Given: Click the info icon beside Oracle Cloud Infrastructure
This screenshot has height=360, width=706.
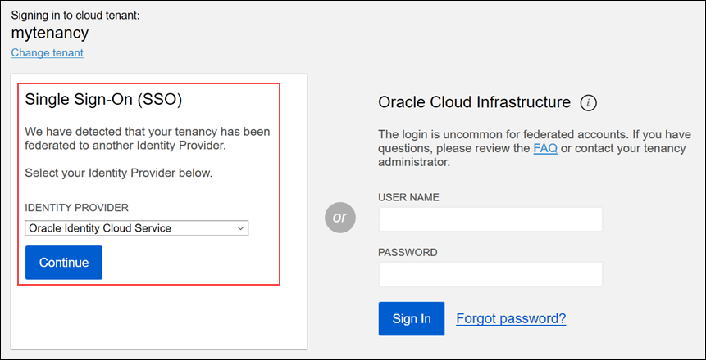Looking at the screenshot, I should point(588,102).
